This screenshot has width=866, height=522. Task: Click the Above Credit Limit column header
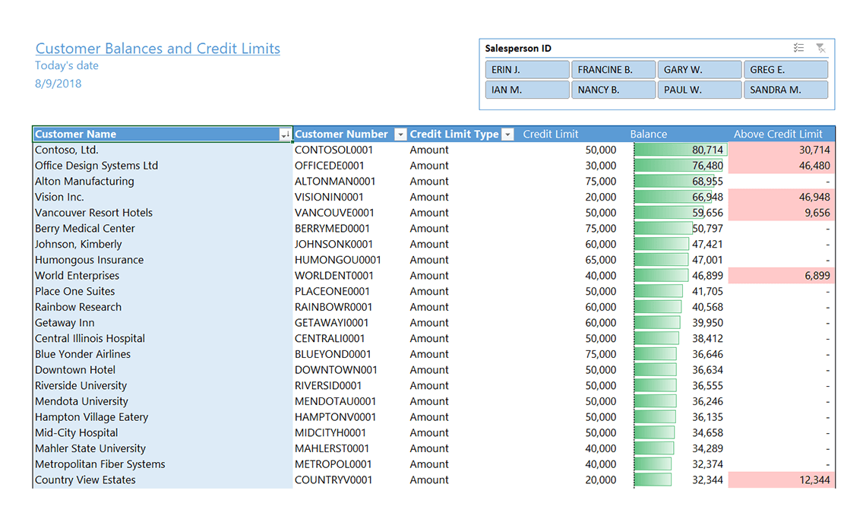click(778, 134)
